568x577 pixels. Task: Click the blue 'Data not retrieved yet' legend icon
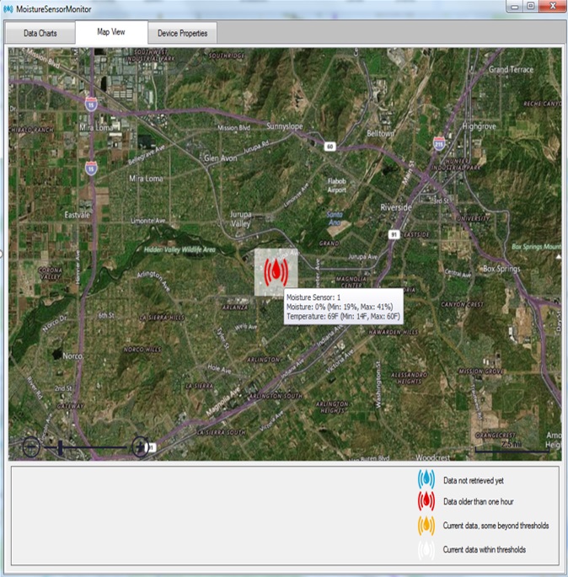tap(426, 479)
